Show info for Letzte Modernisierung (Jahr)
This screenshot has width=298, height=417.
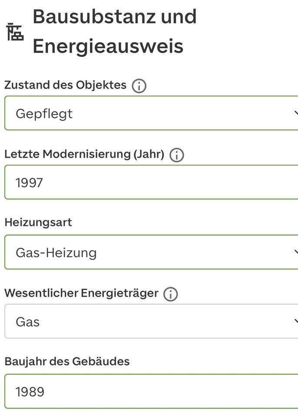[x=177, y=155]
